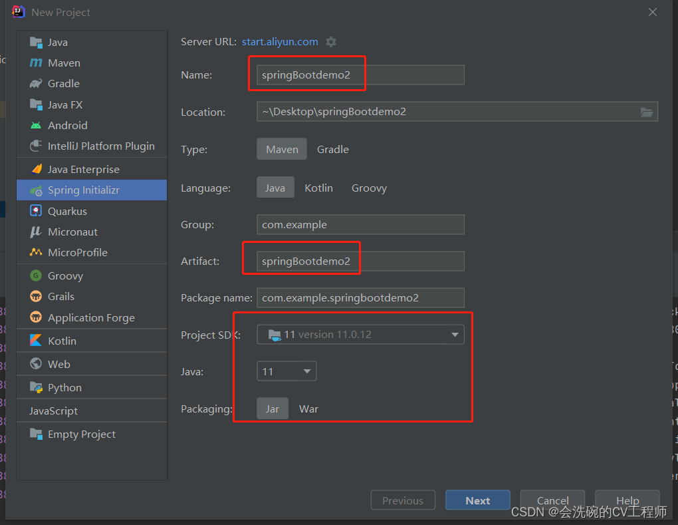Select JavaScript in the sidebar

coord(92,411)
